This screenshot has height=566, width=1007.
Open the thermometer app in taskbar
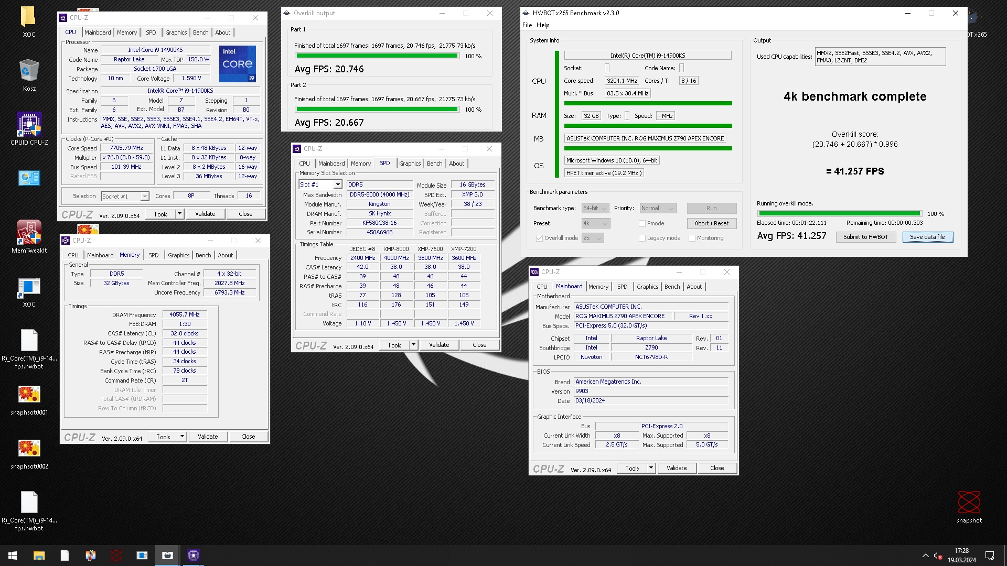[x=90, y=556]
